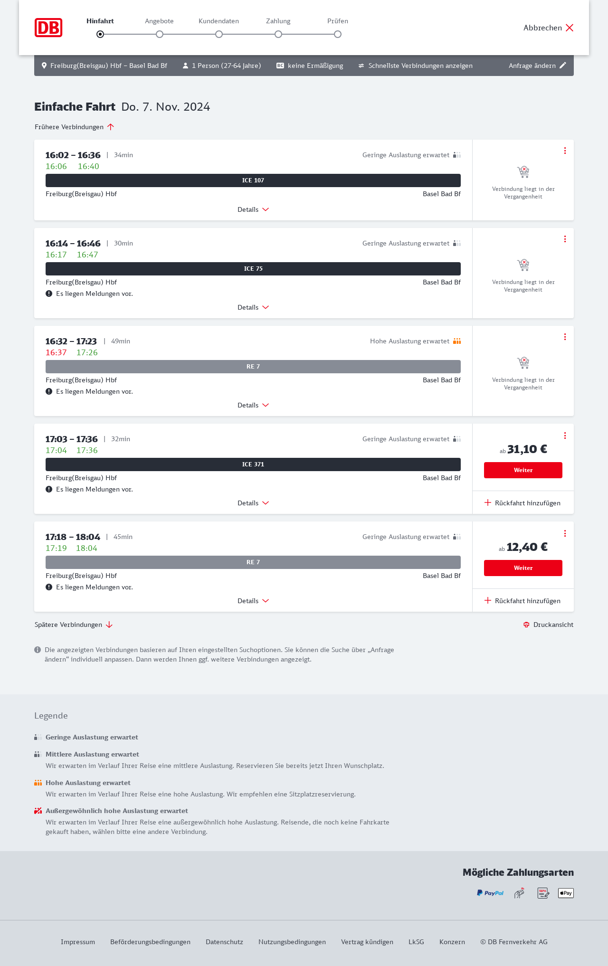
Task: Expand Details for the ICE 75 connection
Action: [253, 307]
